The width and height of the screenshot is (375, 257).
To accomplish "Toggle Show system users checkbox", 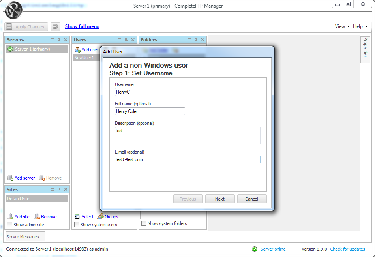I will coord(77,225).
